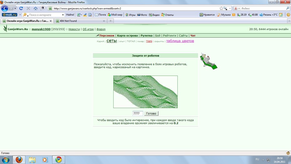Screen dimensions: 291x164
Task: Click the ganja leaf site icon in address bar
Action: pyautogui.click(x=50, y=8)
